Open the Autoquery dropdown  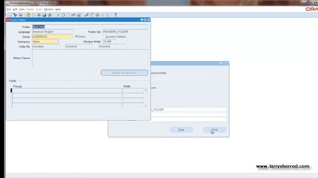[x=58, y=42]
